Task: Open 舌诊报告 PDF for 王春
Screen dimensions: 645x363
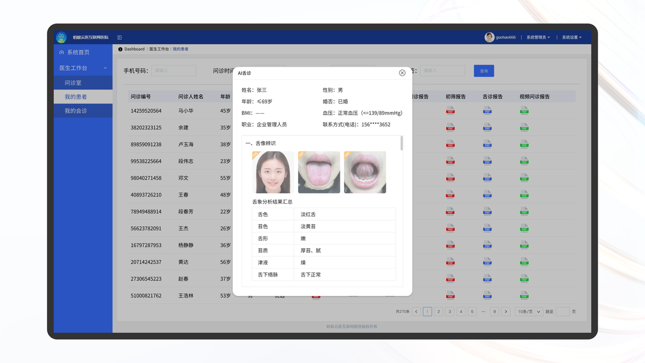Action: [487, 194]
